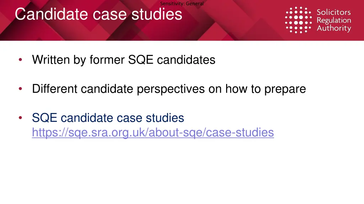Click the word Candidate in slide title

point(52,14)
